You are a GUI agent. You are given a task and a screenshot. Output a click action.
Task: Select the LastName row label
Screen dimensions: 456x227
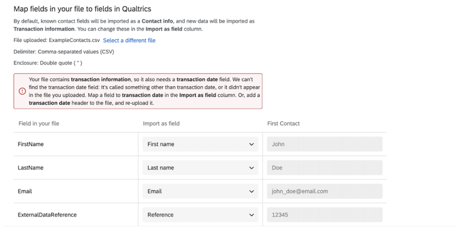tap(31, 168)
